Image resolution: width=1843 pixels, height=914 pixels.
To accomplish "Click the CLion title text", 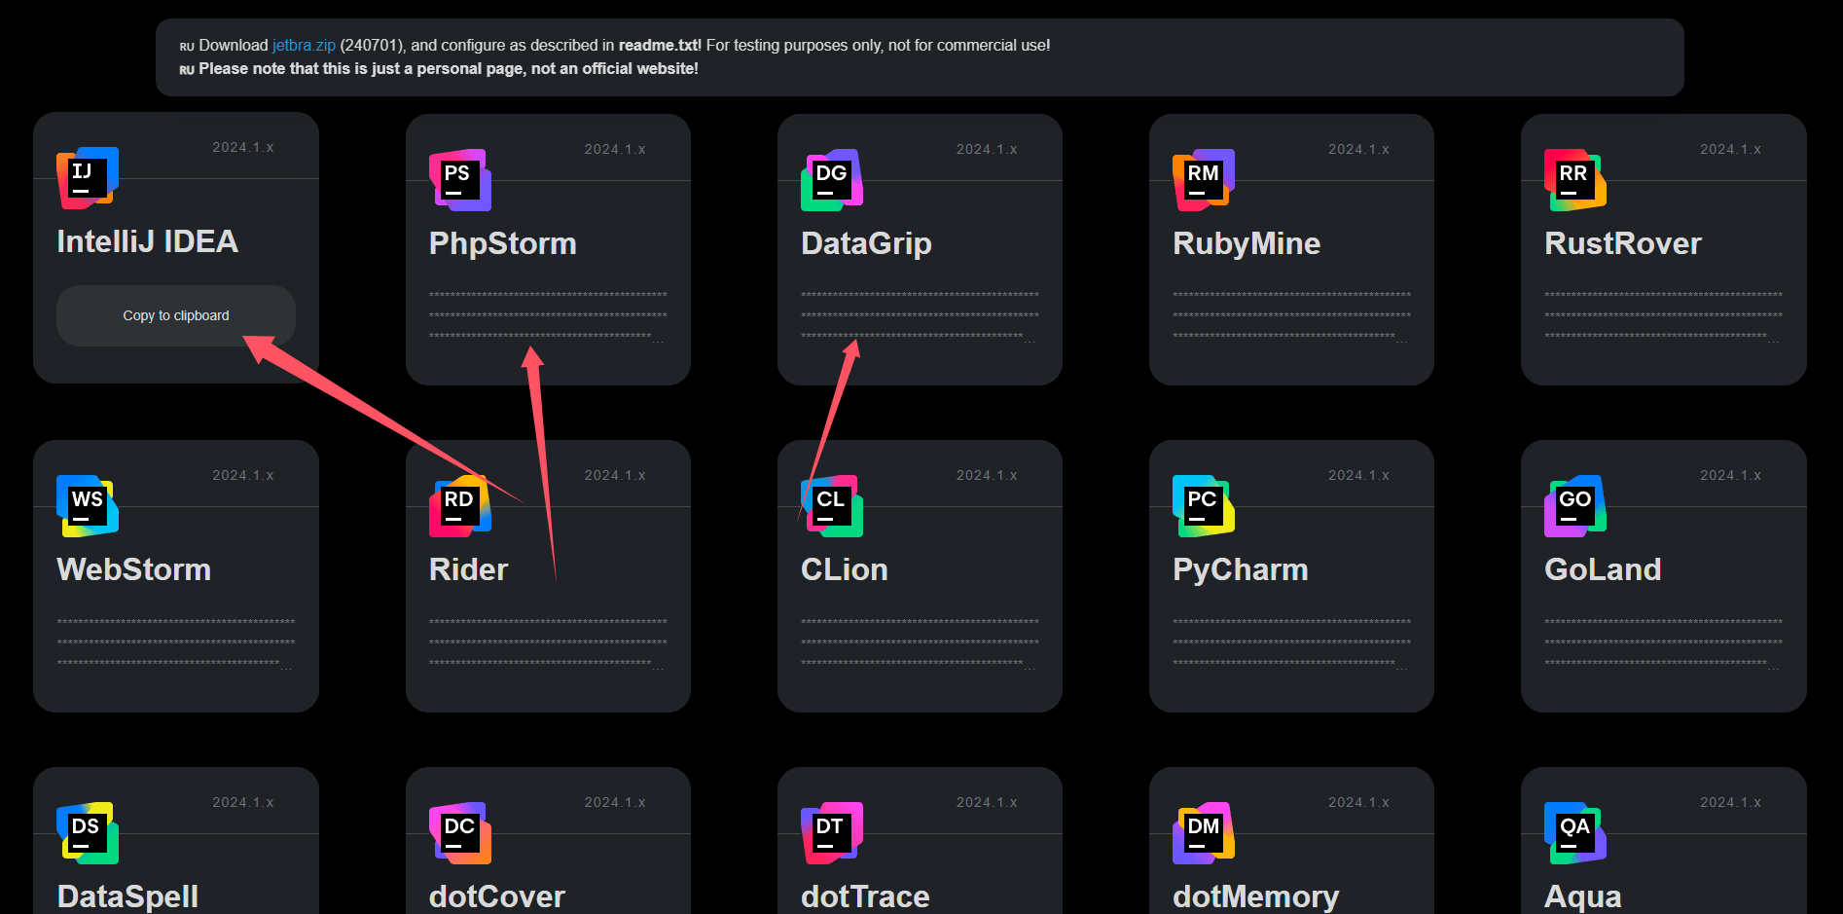I will tap(845, 569).
